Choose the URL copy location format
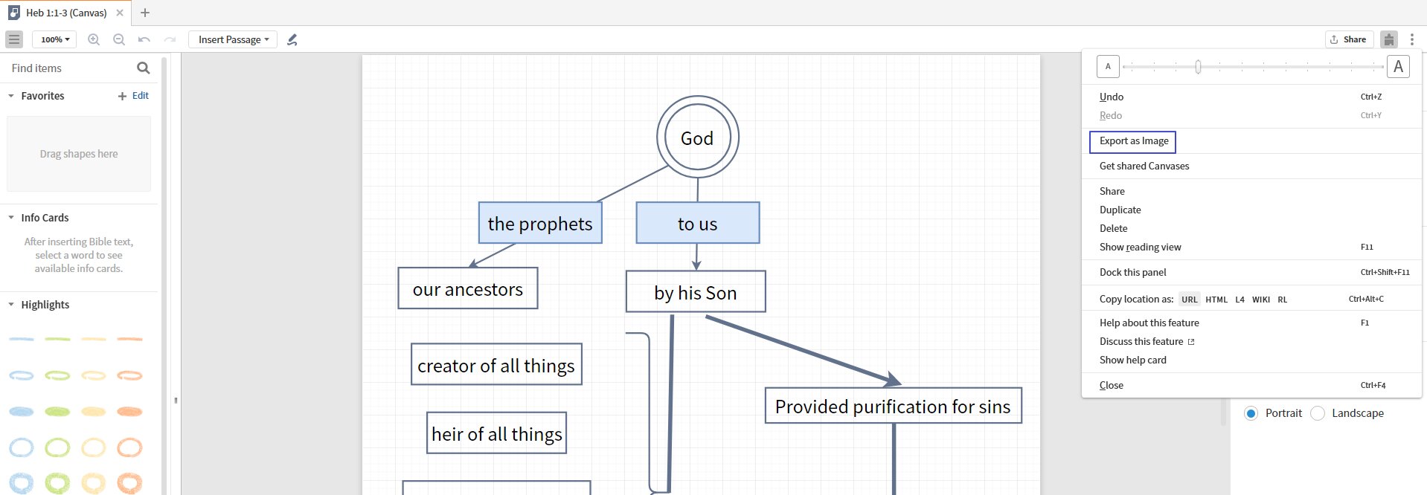This screenshot has width=1427, height=495. click(1189, 300)
